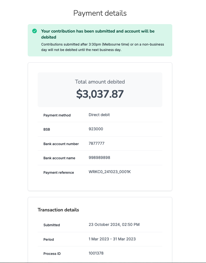Select the Payment details heading

100,13
